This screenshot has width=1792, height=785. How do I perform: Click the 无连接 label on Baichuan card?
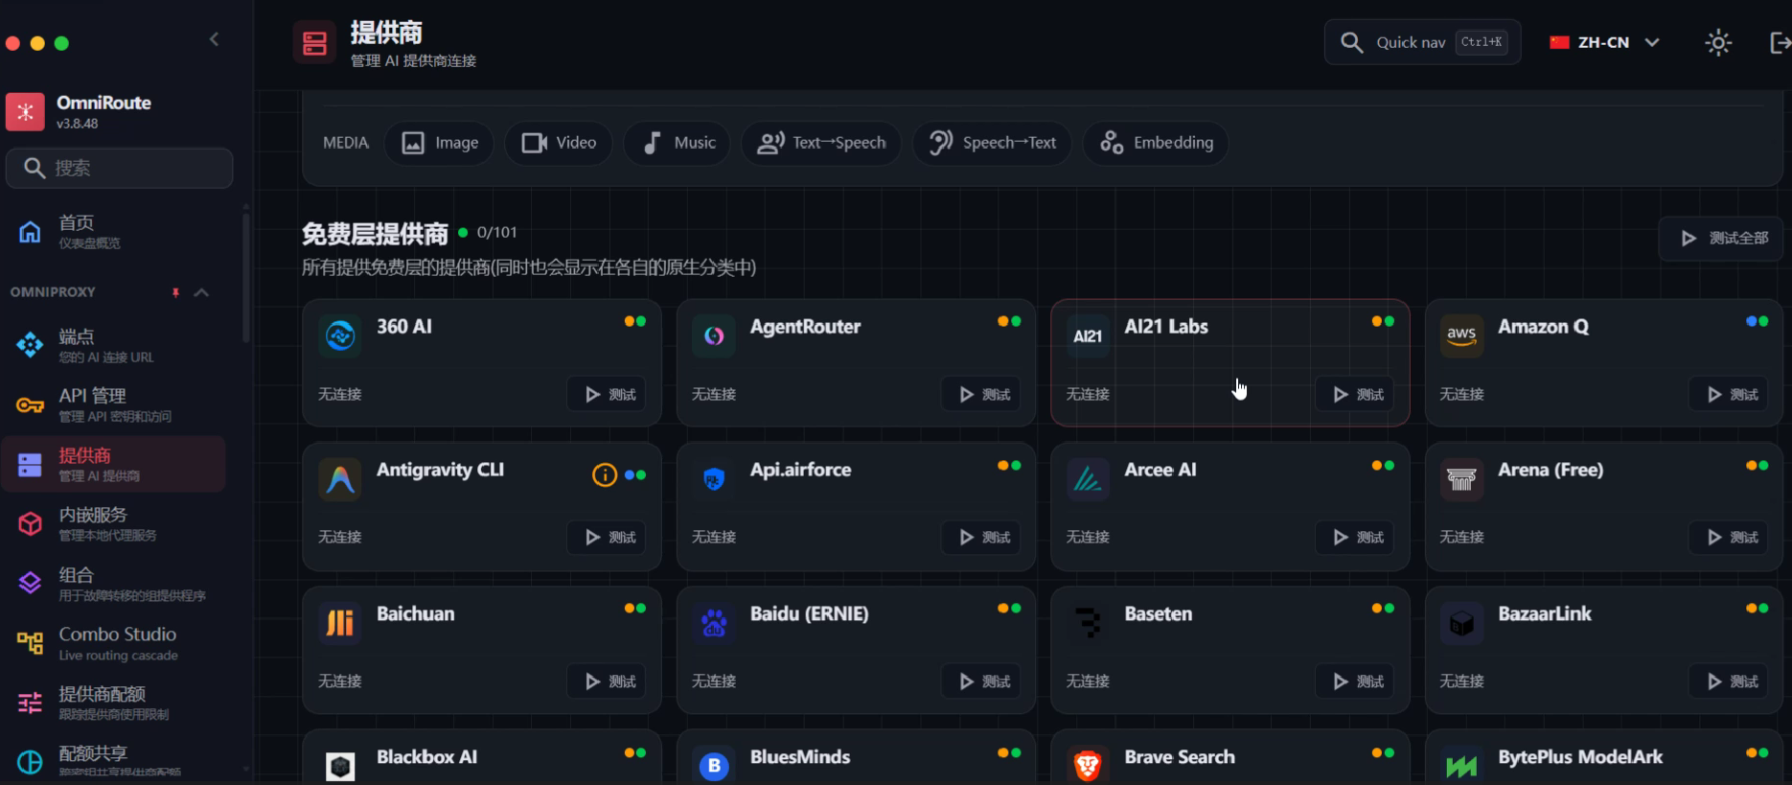click(x=340, y=681)
